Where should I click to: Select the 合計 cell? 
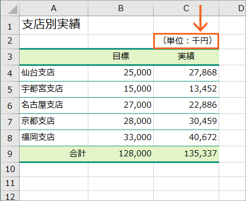(x=54, y=154)
